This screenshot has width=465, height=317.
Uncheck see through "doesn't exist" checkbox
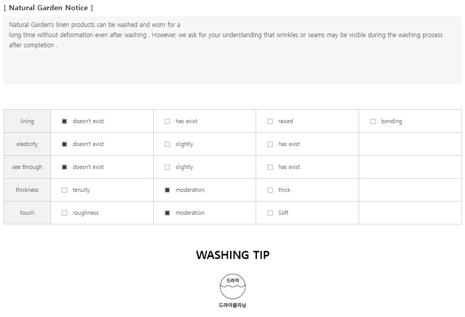click(64, 167)
